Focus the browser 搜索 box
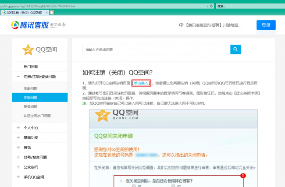This screenshot has height=187, width=285. tap(250, 6)
